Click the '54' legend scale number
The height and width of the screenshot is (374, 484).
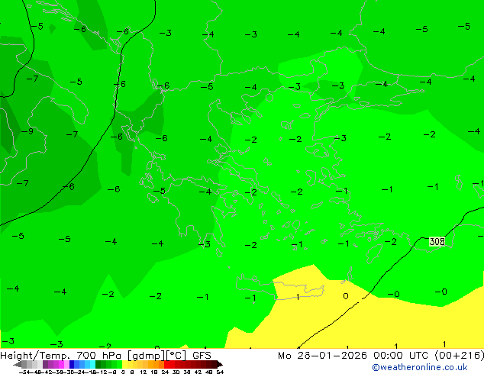pyautogui.click(x=220, y=372)
